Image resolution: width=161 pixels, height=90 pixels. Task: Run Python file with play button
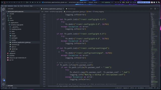[151, 9]
